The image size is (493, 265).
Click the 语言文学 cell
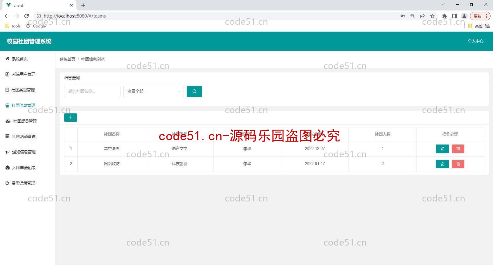(x=180, y=149)
